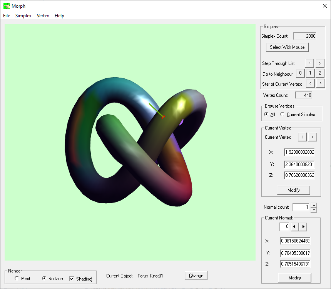Screen dimensions: 331x289
Task: Go to neighbour 1 of simplex
Action: pyautogui.click(x=310, y=73)
